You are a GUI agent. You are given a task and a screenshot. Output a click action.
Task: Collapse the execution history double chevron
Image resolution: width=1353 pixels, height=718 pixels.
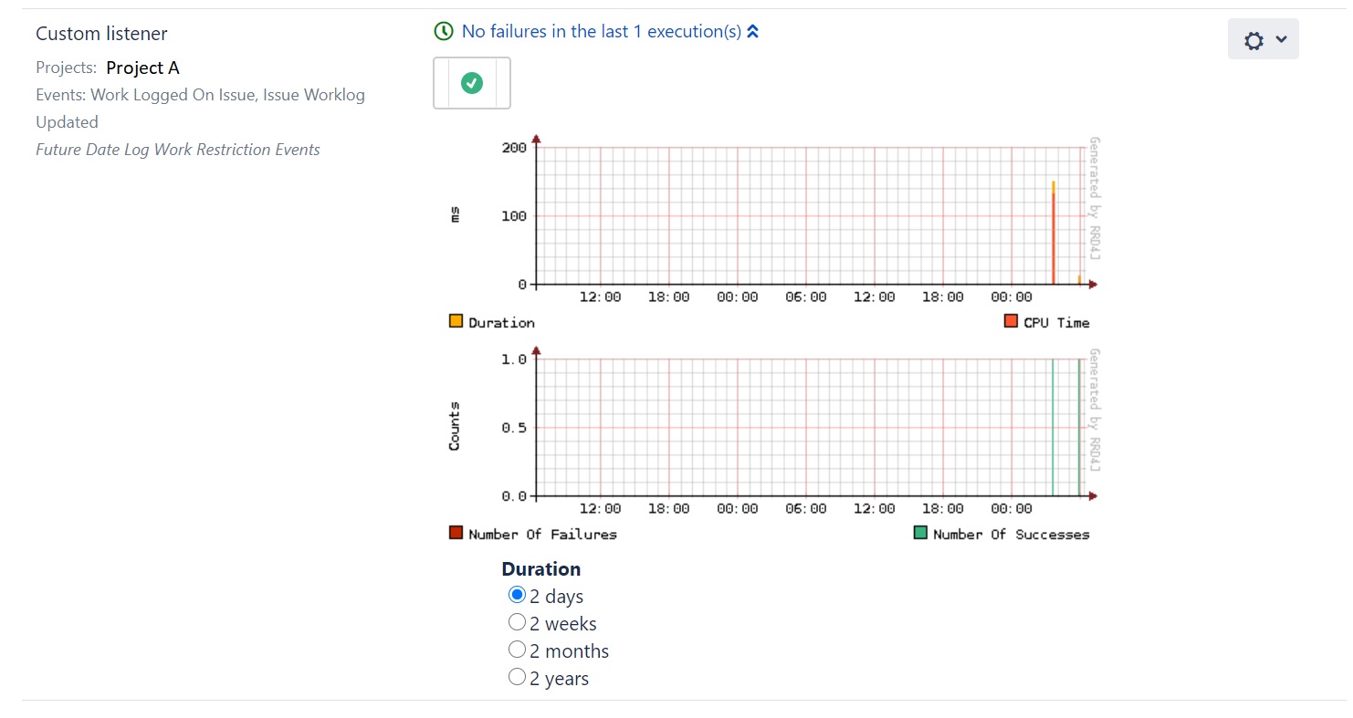(x=752, y=32)
